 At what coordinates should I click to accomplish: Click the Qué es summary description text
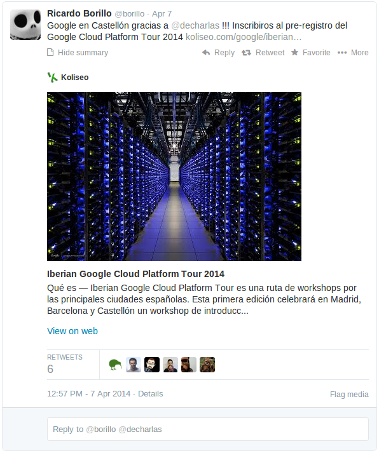pos(204,299)
